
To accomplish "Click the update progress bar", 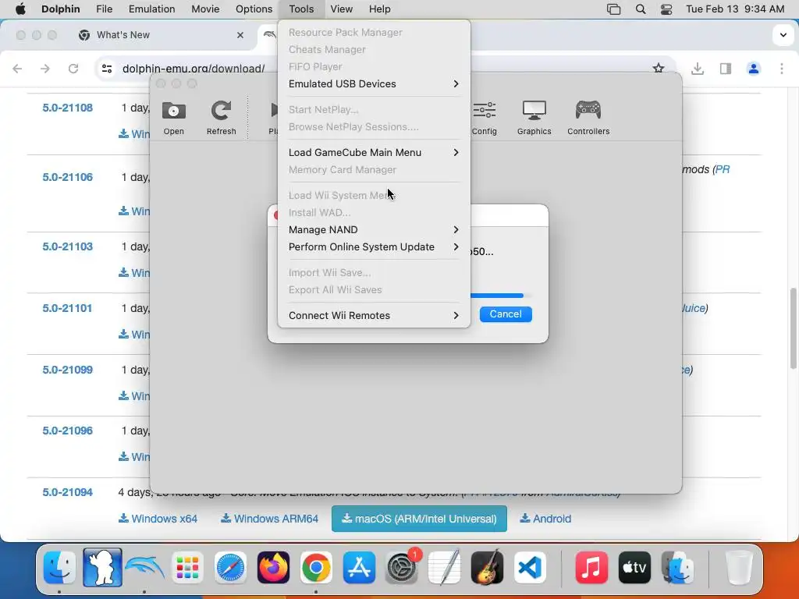I will tap(500, 296).
